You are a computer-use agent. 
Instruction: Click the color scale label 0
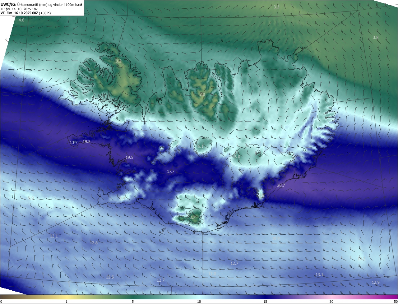point(1,302)
